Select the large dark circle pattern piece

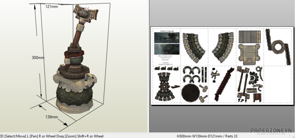coord(191,93)
